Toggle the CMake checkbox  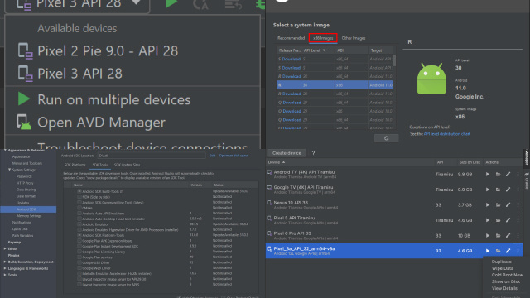pos(79,208)
